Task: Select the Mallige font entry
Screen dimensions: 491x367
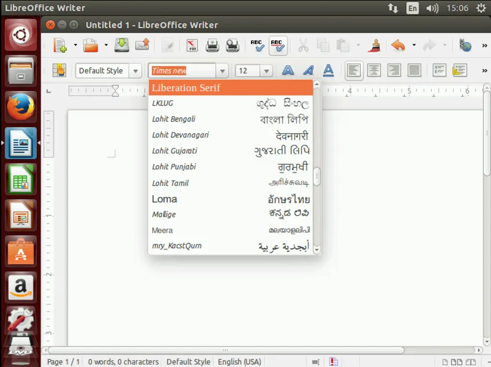Action: pyautogui.click(x=231, y=215)
